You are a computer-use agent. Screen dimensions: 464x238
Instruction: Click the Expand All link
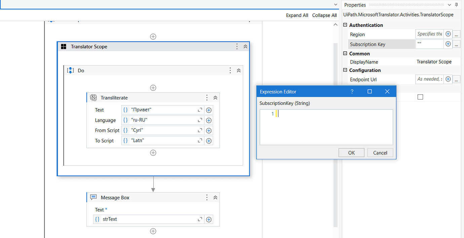coord(297,15)
